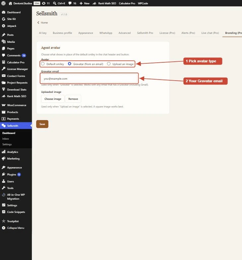The width and height of the screenshot is (242, 260).
Task: Click the Trustpilot star icon
Action: click(x=3, y=221)
